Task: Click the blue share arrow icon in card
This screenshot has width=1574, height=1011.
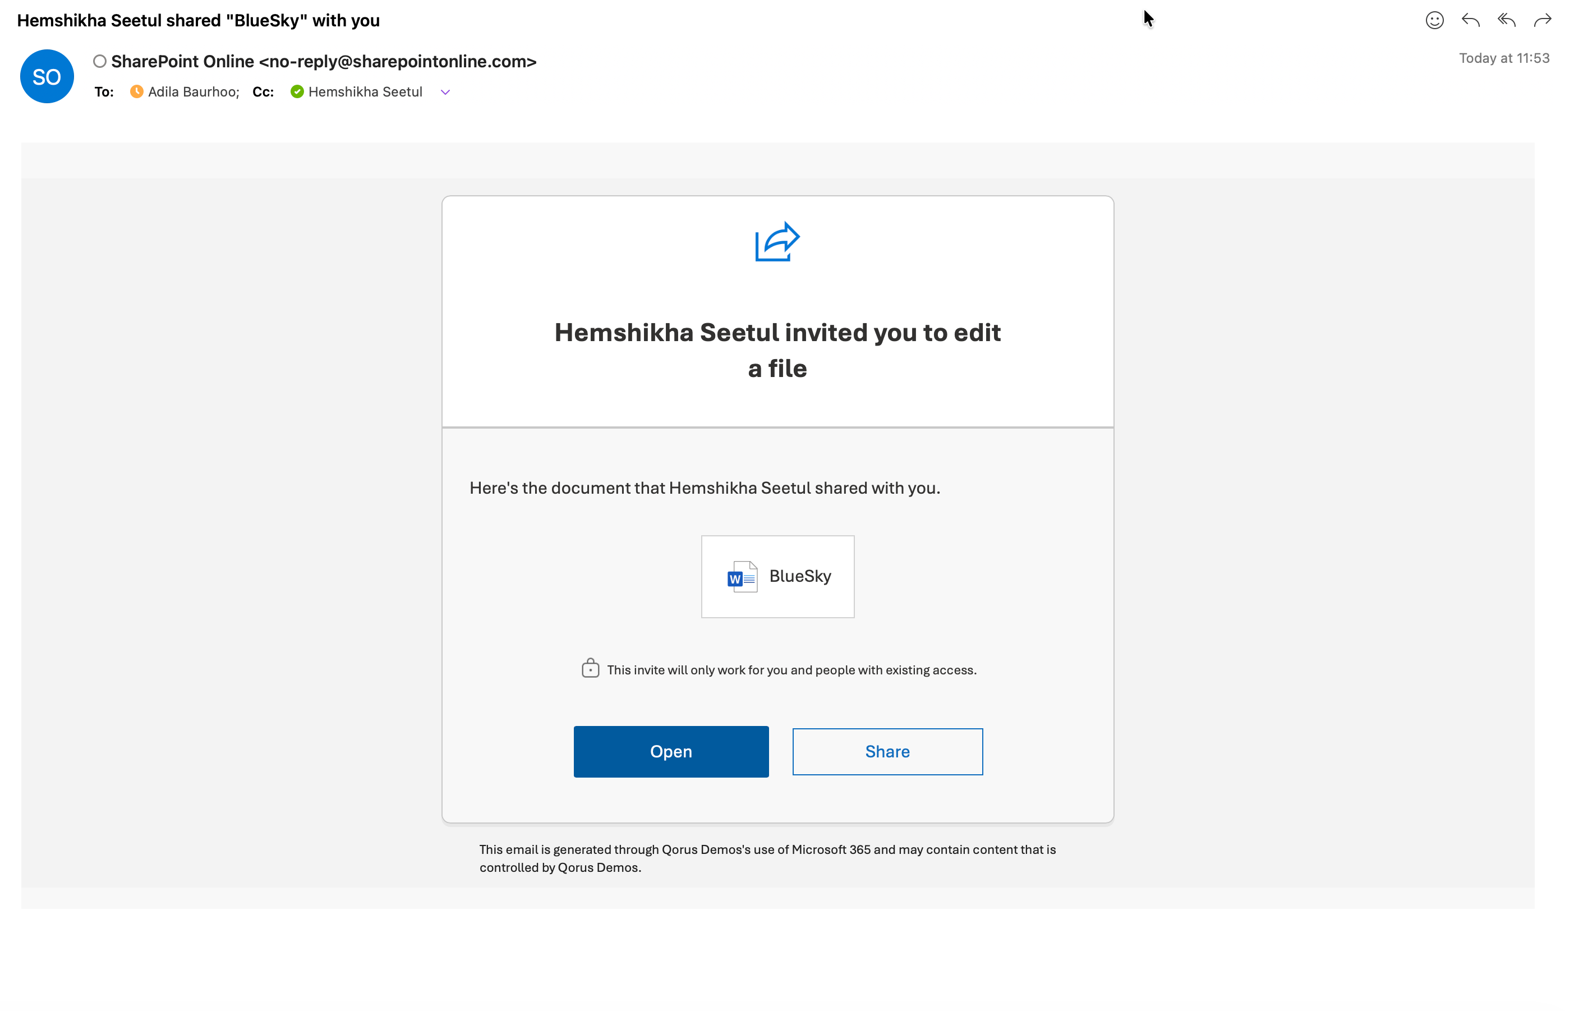Action: point(777,242)
